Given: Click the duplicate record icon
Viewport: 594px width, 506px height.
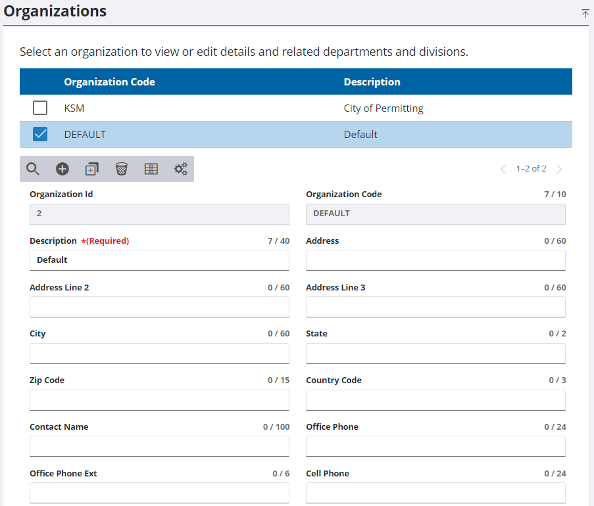Looking at the screenshot, I should point(92,169).
